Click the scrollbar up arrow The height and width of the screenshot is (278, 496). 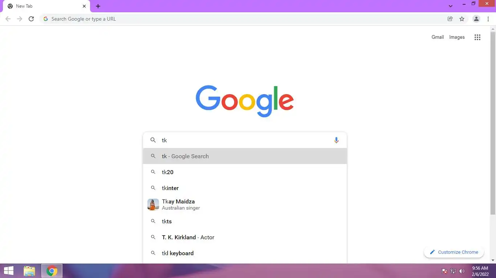click(x=493, y=29)
